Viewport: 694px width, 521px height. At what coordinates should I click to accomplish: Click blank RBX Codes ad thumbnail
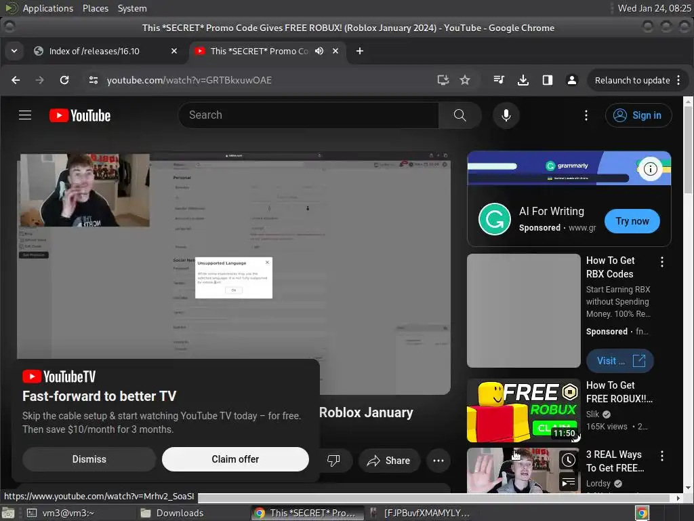524,311
